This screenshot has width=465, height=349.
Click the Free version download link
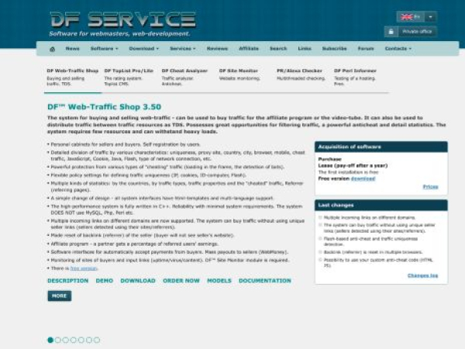pyautogui.click(x=363, y=178)
